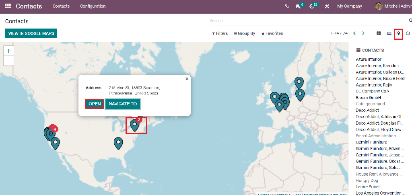Expand the Group By dropdown
Viewport: 412px width, 195px height.
[245, 34]
